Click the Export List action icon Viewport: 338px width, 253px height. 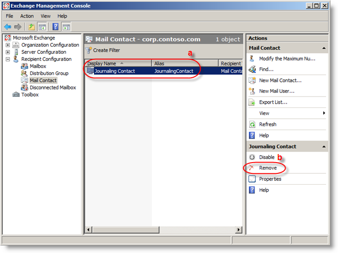pyautogui.click(x=252, y=102)
